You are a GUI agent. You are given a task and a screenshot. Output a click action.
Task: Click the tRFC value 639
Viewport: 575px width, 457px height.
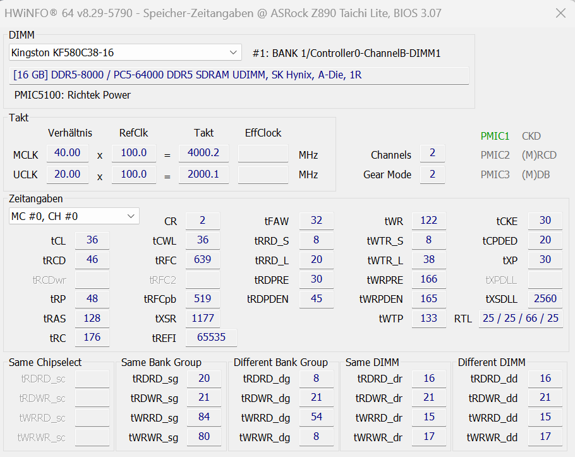point(202,260)
